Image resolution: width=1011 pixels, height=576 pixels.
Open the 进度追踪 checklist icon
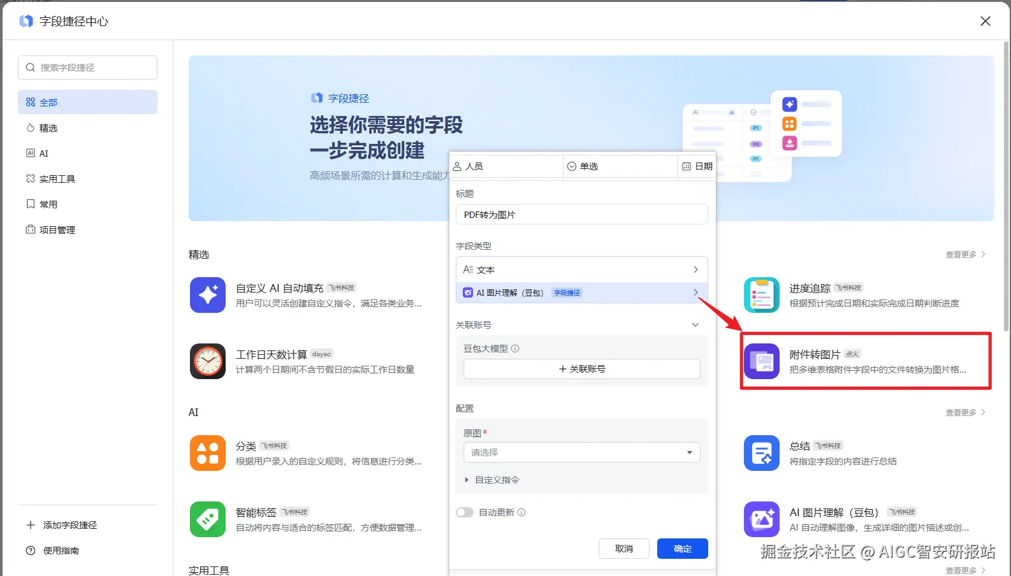click(762, 295)
